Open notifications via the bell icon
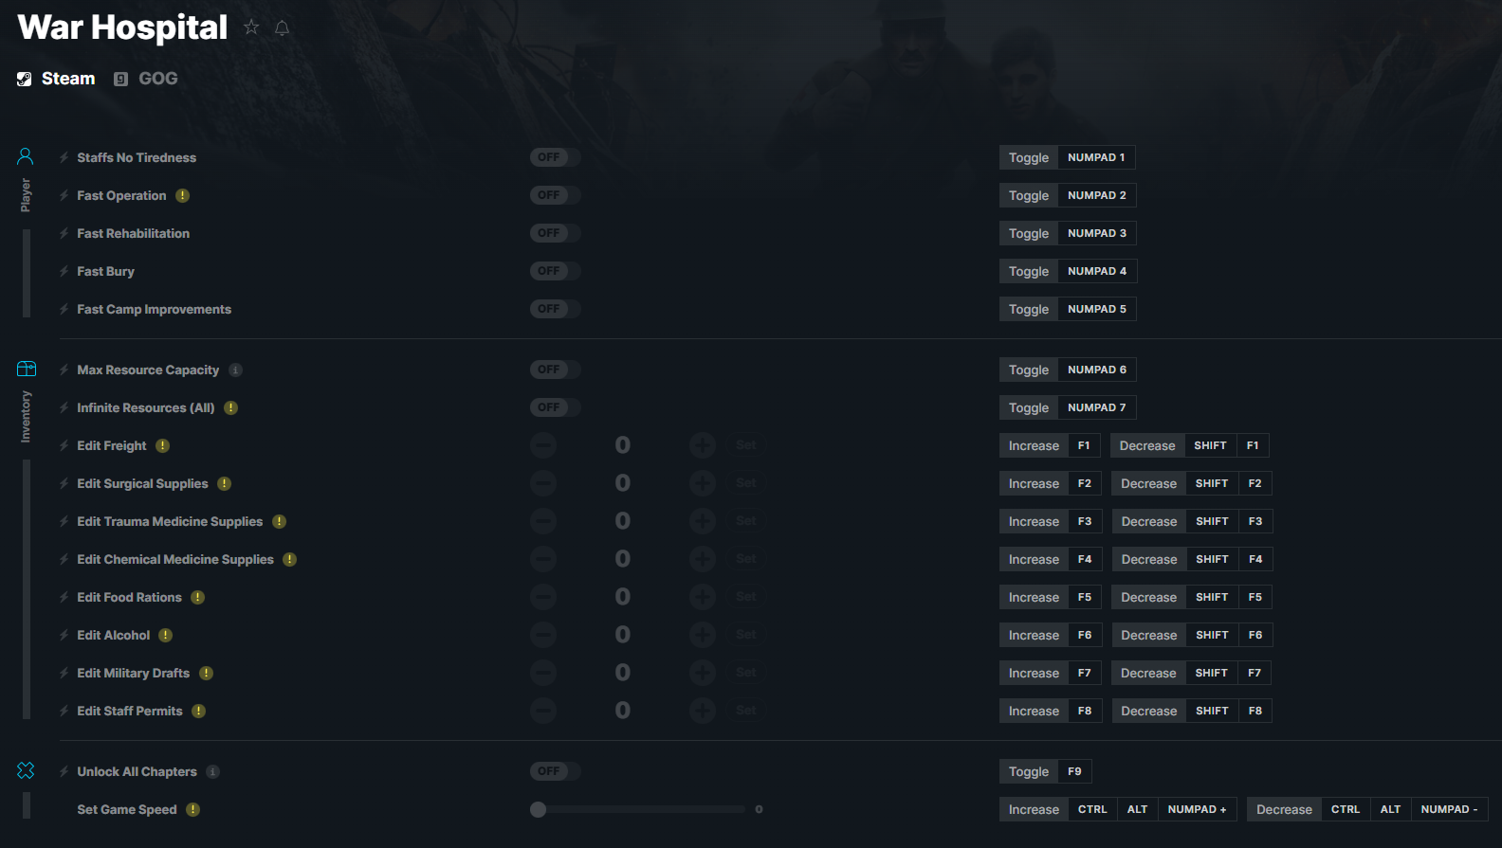The height and width of the screenshot is (848, 1502). [282, 28]
